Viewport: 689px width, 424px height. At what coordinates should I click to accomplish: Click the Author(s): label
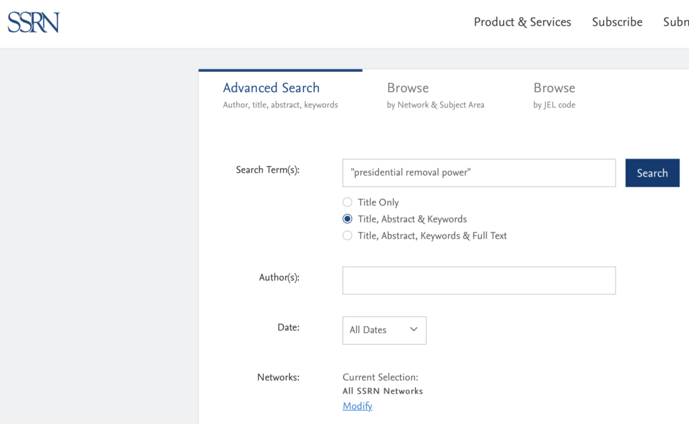[x=279, y=278]
